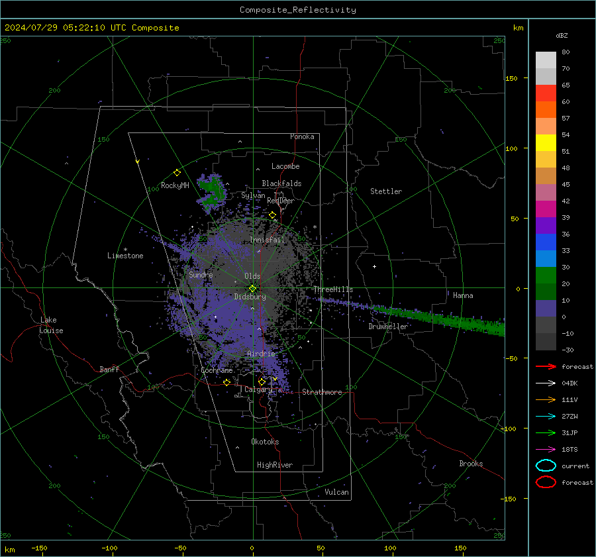Click the yellow diamond marker above Calgary
The height and width of the screenshot is (557, 596).
(x=262, y=381)
